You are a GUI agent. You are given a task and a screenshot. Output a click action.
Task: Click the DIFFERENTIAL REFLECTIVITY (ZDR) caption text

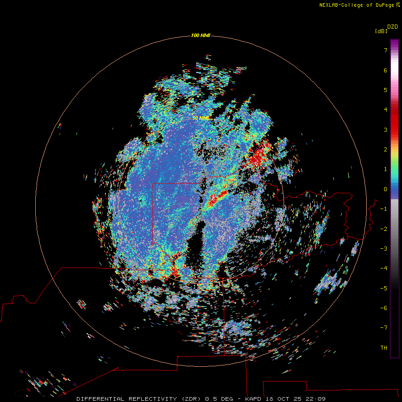(x=140, y=399)
